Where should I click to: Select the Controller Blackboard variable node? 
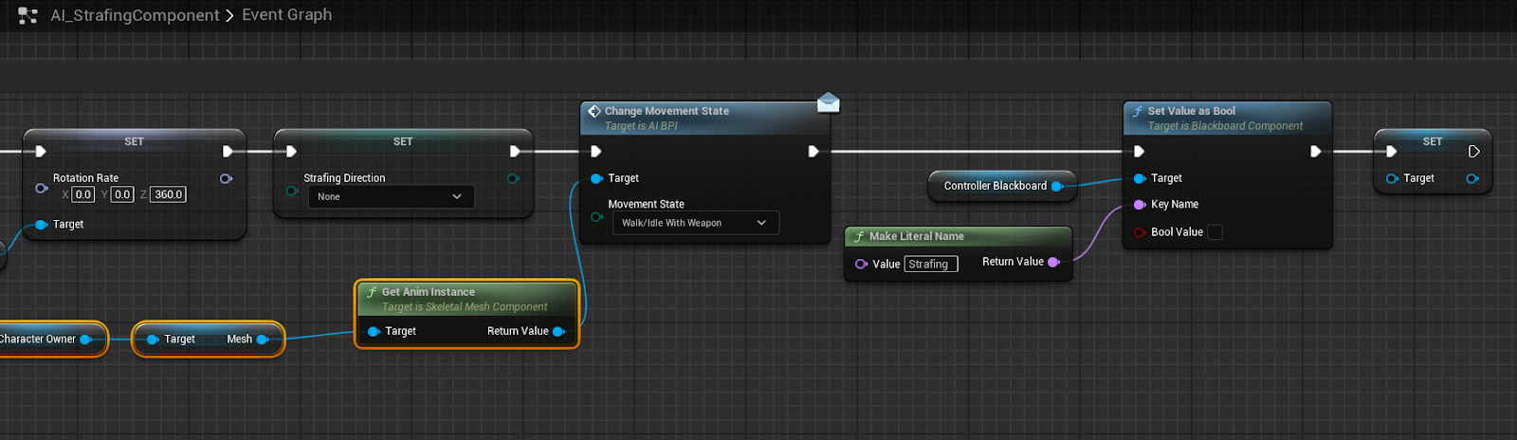[1002, 186]
